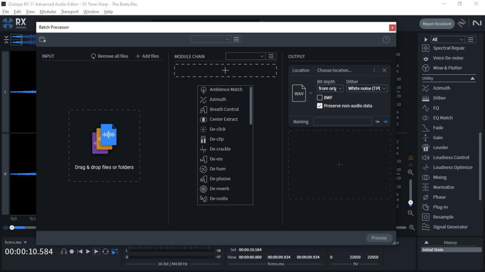Uncheck Preserve non-audio data
Screen dimensions: 485x272
pyautogui.click(x=320, y=106)
